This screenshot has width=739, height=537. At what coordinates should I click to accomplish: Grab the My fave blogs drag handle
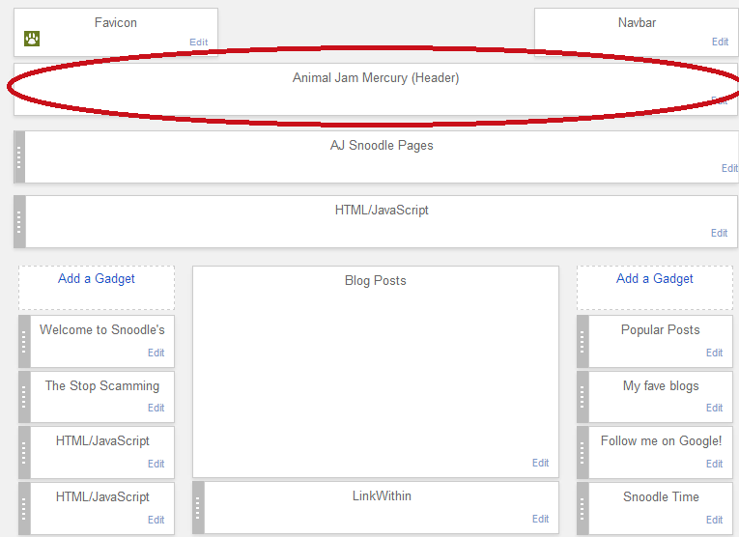(583, 397)
